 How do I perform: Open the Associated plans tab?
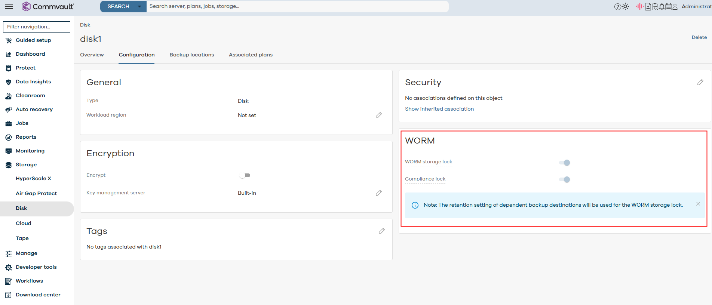251,55
